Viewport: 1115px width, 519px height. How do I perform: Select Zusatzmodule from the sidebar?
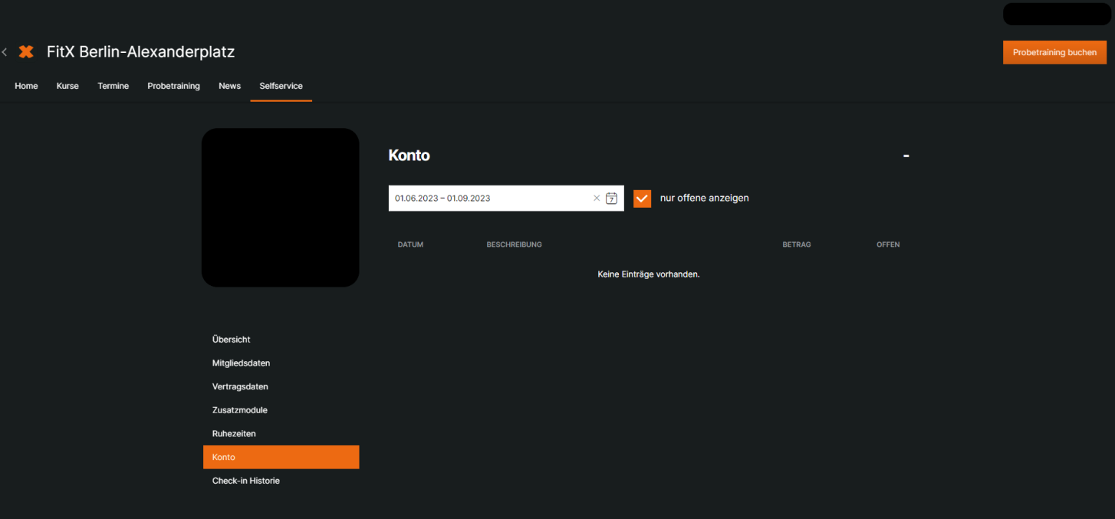tap(240, 410)
